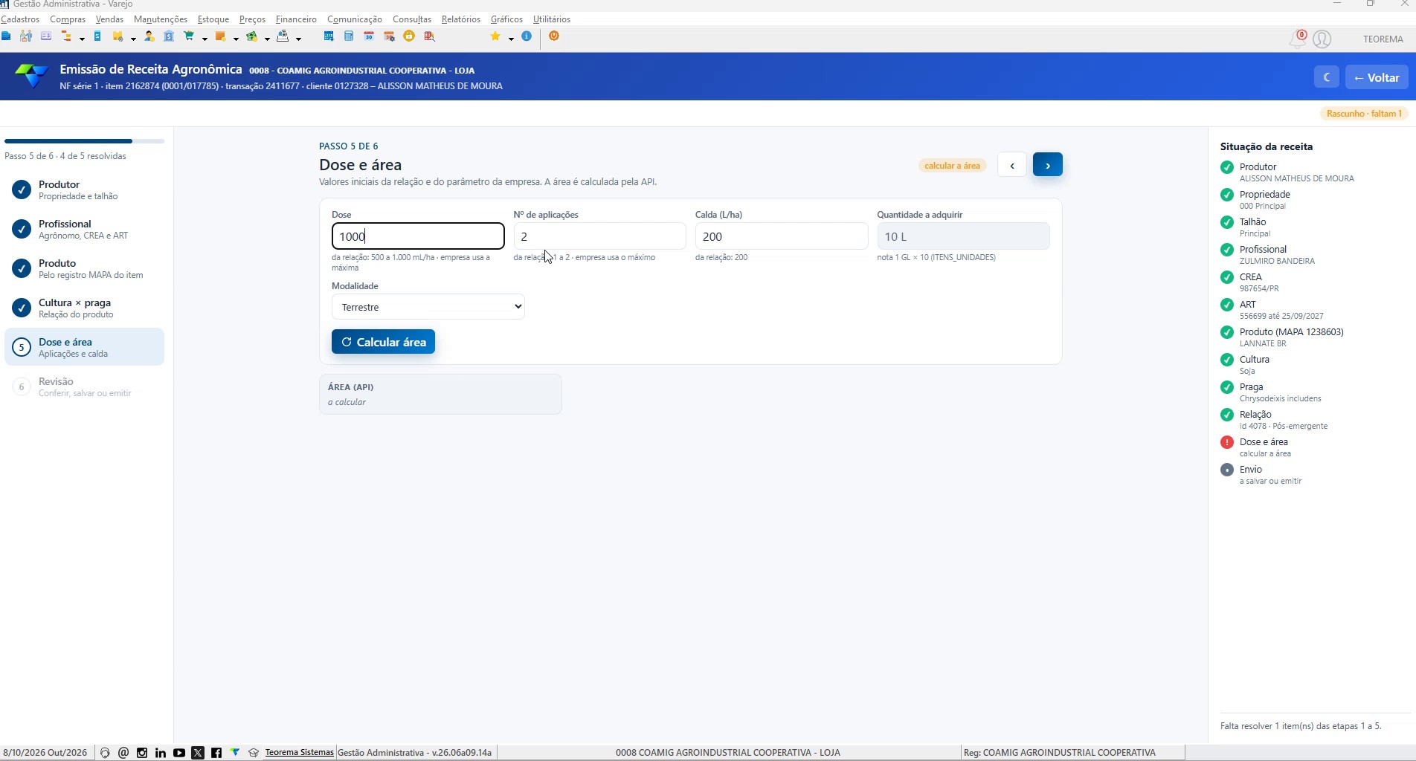
Task: Click the Calcular área button
Action: (x=383, y=342)
